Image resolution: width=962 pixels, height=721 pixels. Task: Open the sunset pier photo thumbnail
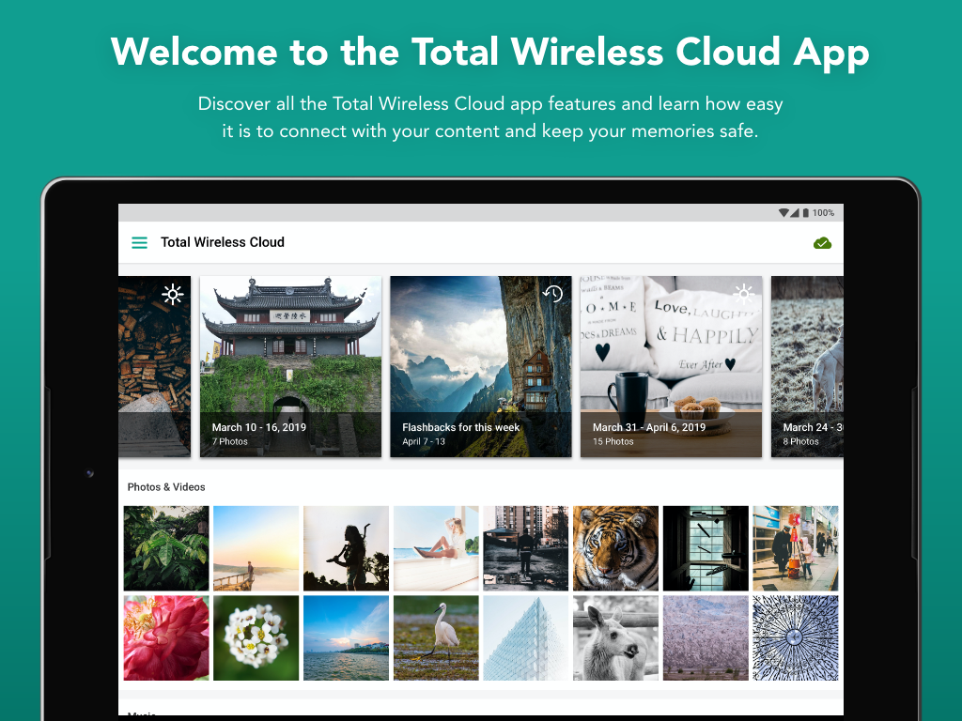pyautogui.click(x=256, y=548)
